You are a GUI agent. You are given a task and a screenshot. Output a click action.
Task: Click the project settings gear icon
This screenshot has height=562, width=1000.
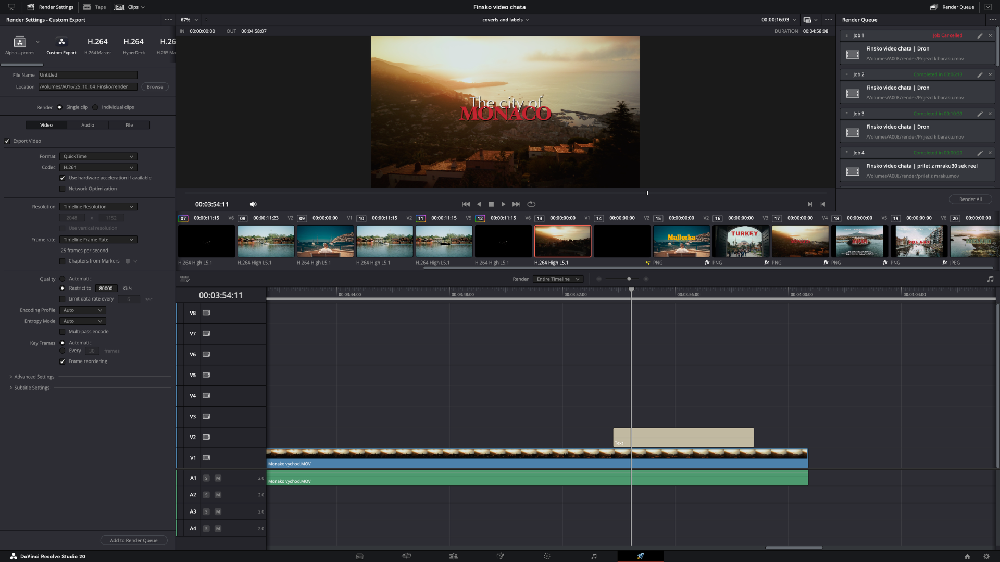986,556
